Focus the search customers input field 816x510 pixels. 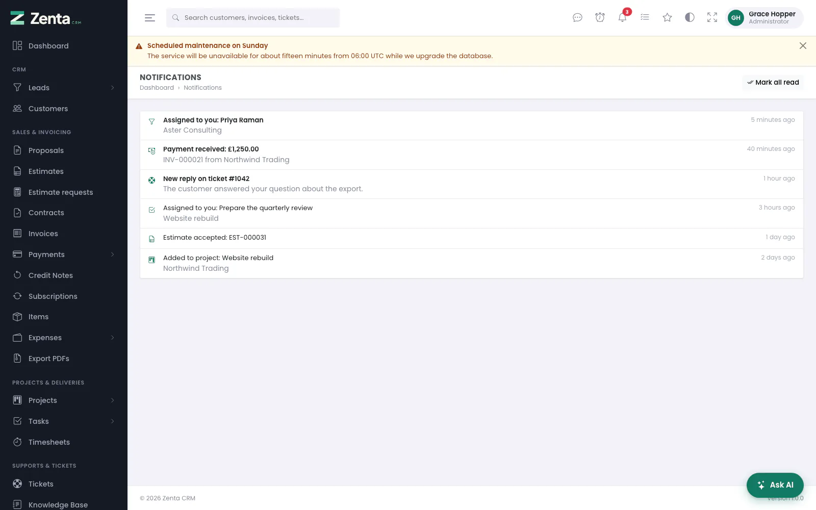[x=253, y=18]
